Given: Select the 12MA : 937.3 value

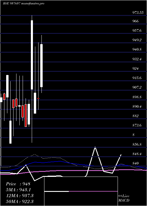Looking at the screenshot, I should 20,195.
